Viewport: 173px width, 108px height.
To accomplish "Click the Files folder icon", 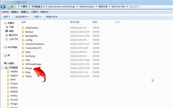I will (x=23, y=60).
